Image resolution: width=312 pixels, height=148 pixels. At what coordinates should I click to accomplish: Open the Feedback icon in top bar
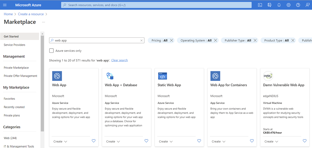(x=308, y=5)
